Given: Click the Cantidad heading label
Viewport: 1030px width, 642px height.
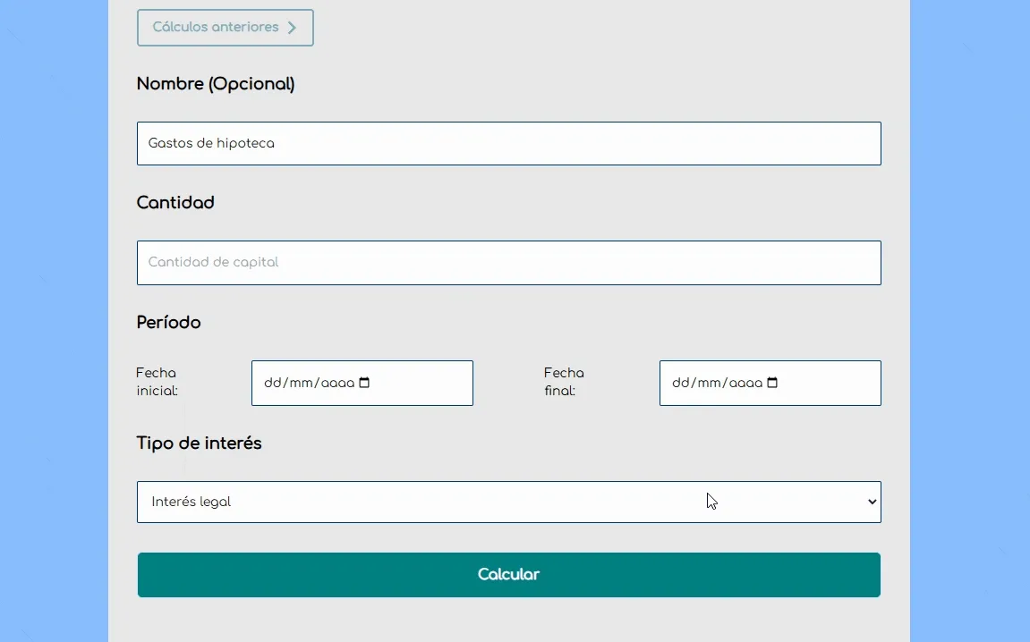Looking at the screenshot, I should [175, 203].
